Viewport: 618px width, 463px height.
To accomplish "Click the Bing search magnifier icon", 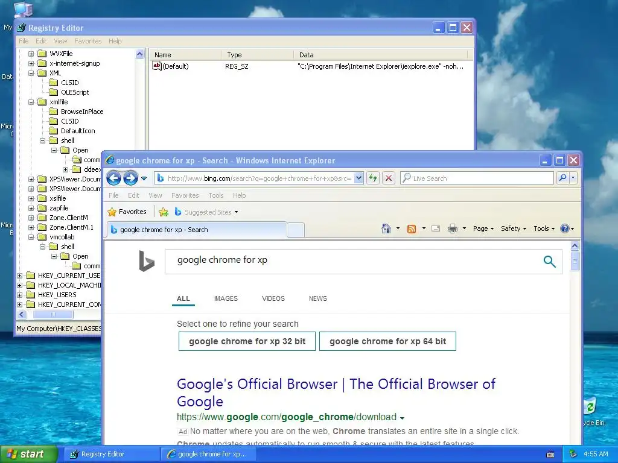I will pyautogui.click(x=549, y=261).
